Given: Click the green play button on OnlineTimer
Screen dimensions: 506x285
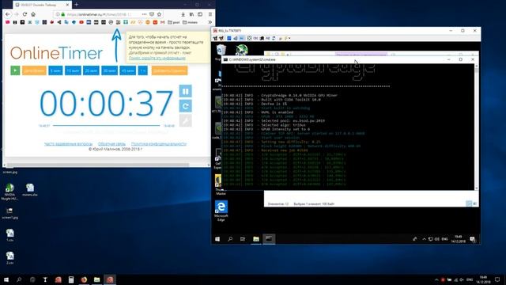Looking at the screenshot, I should 15,70.
